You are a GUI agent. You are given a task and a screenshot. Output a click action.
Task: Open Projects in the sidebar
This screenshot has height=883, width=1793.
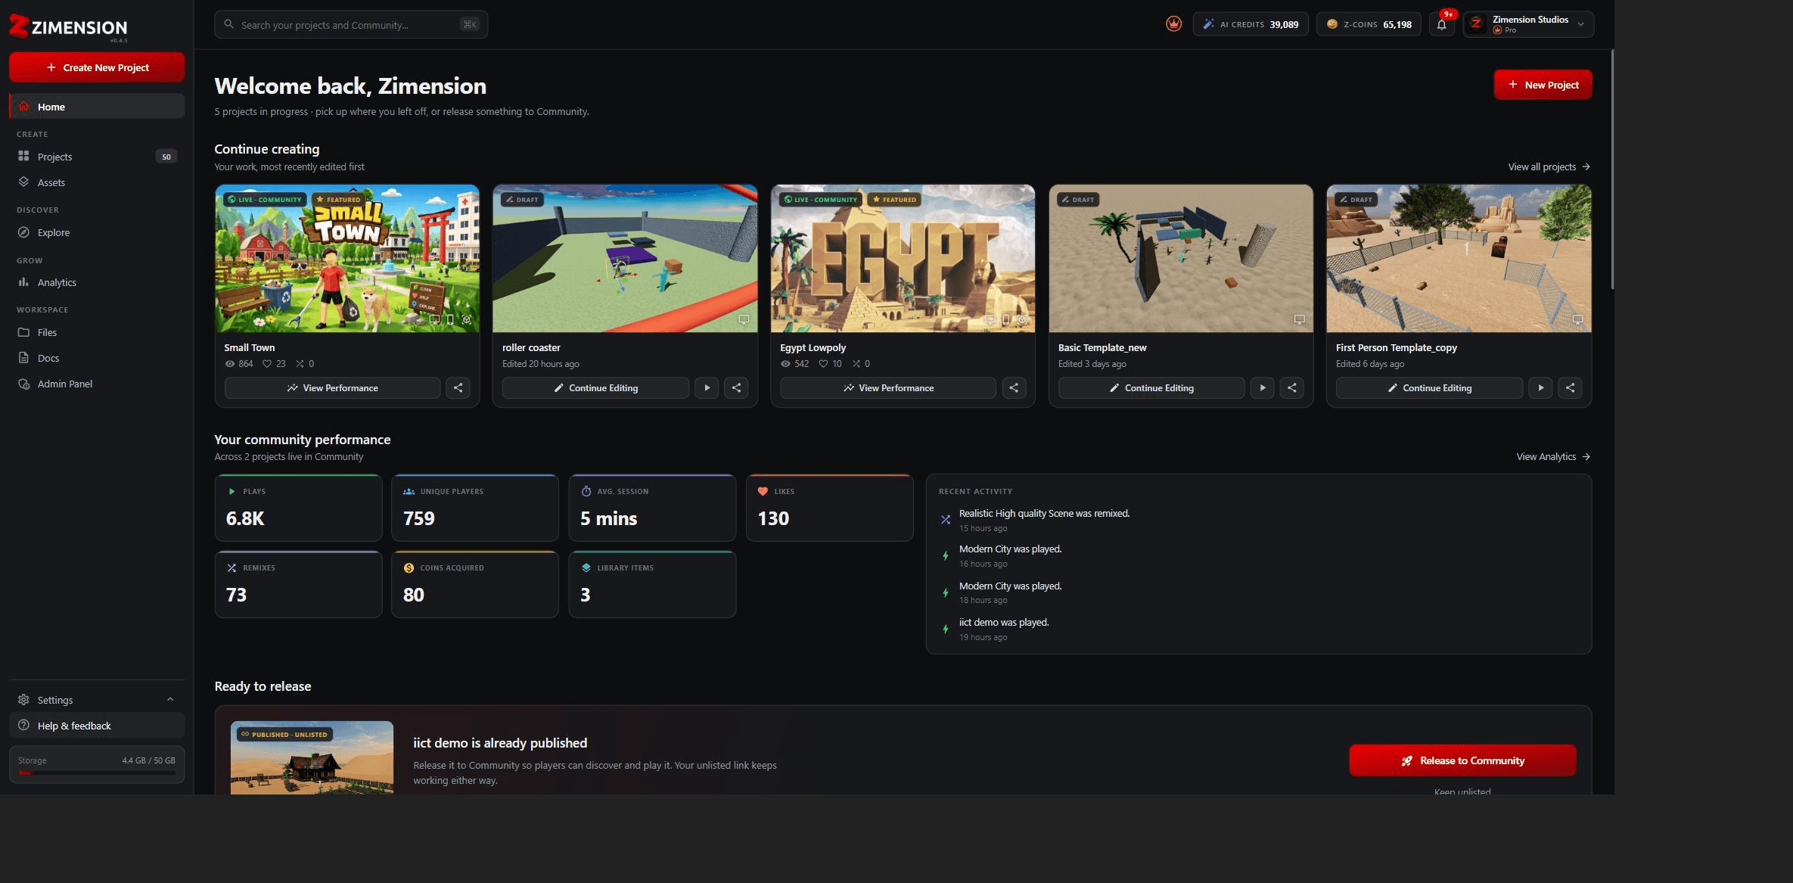click(97, 157)
